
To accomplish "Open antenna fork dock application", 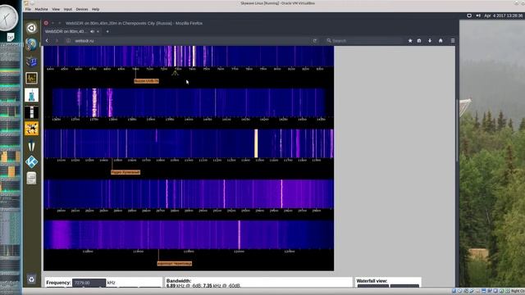I will [31, 146].
